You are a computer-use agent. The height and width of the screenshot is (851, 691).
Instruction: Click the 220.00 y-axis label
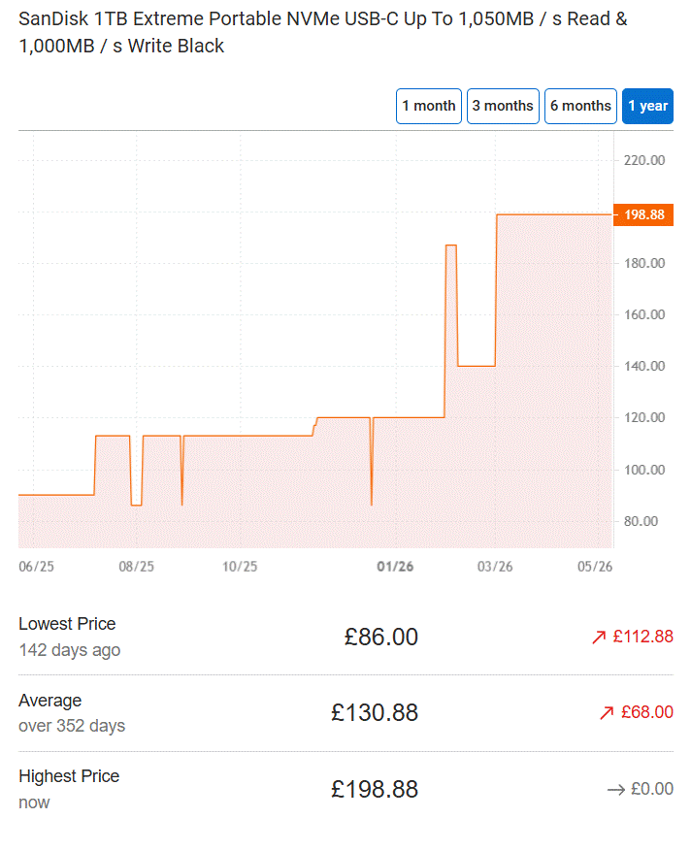(x=644, y=161)
